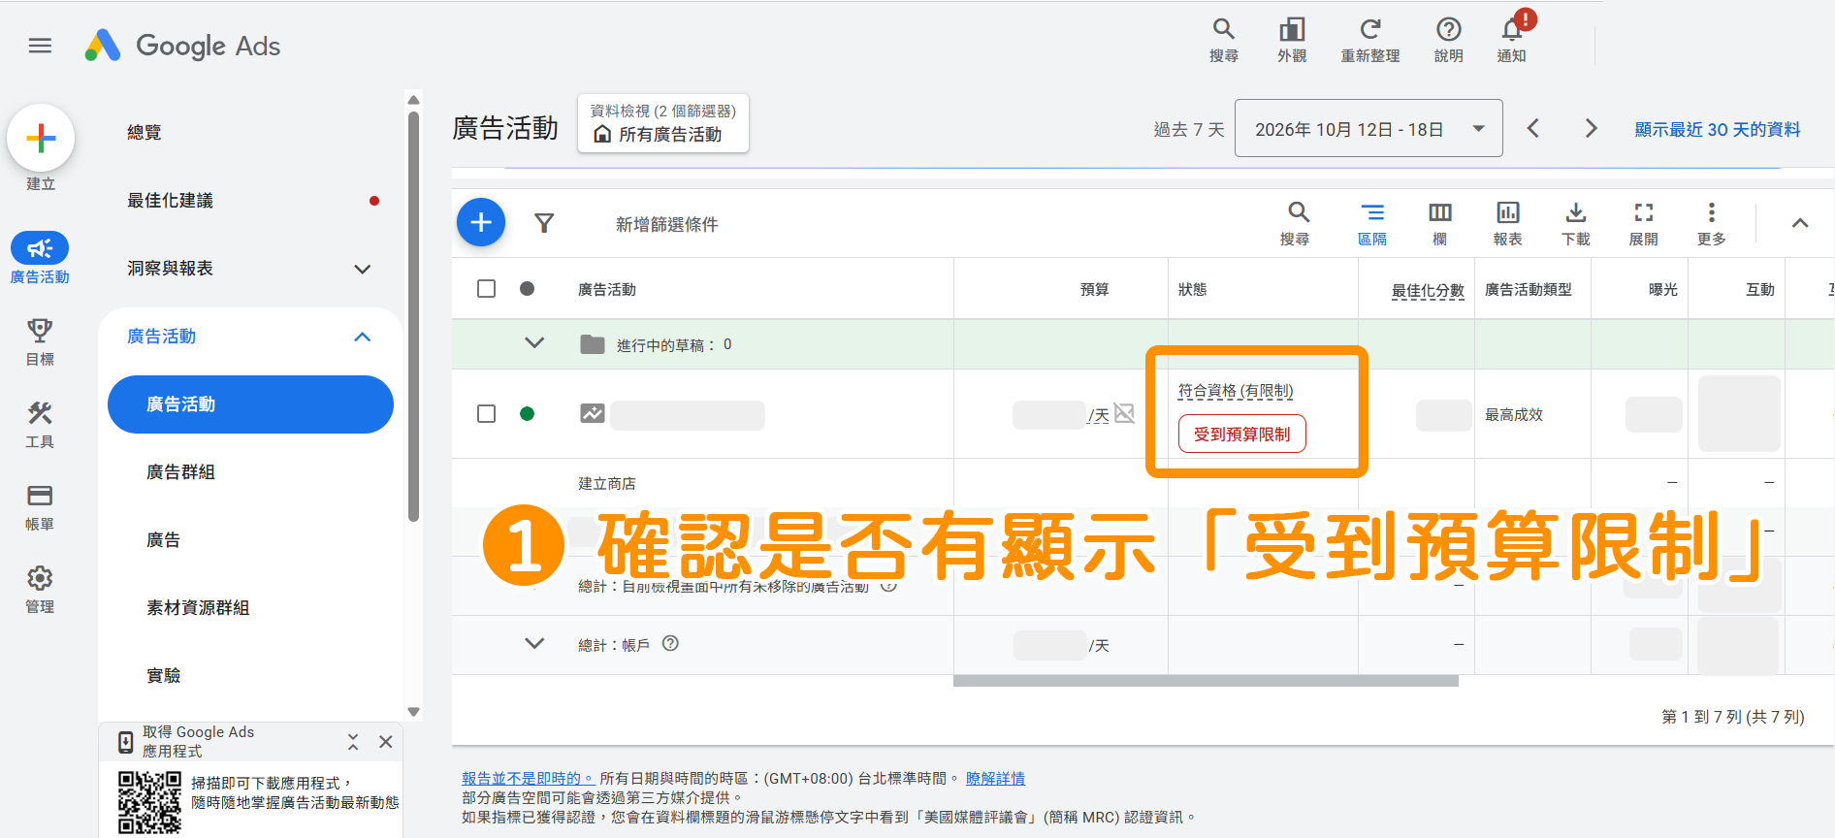
Task: Open the 欄 columns tool
Action: pyautogui.click(x=1440, y=223)
